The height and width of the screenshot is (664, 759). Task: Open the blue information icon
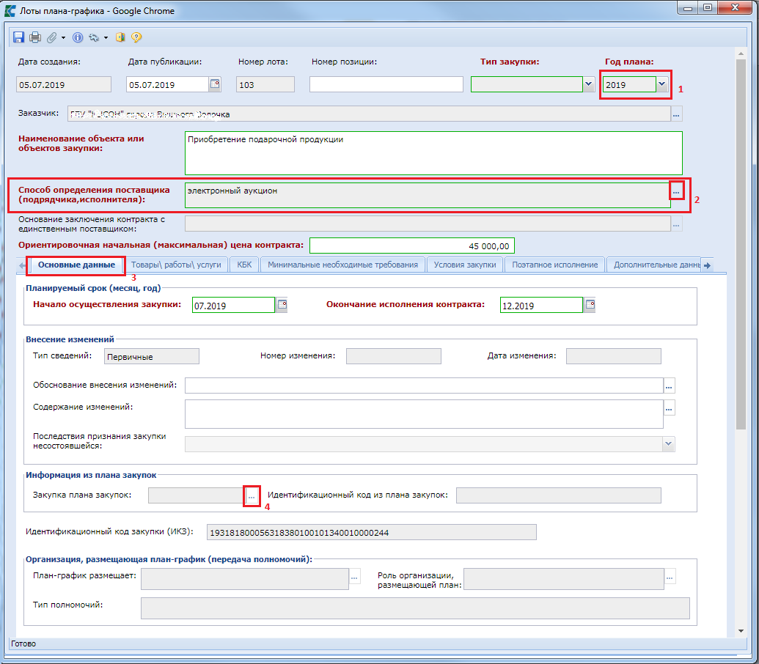(x=78, y=37)
